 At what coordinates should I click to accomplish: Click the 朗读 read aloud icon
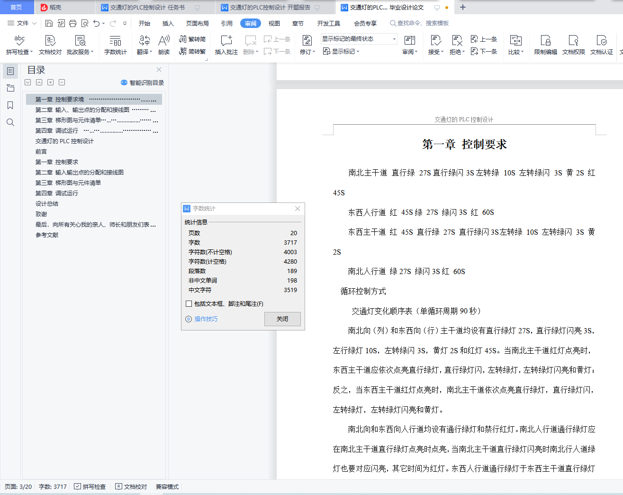click(x=164, y=45)
